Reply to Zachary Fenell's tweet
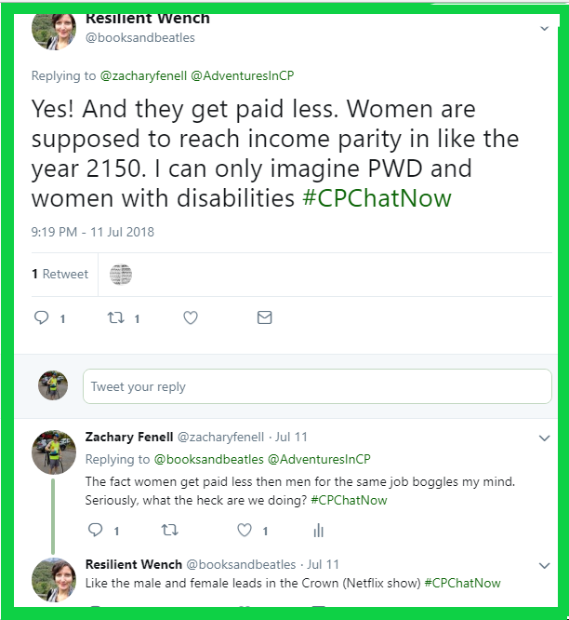569x620 pixels. coord(95,530)
